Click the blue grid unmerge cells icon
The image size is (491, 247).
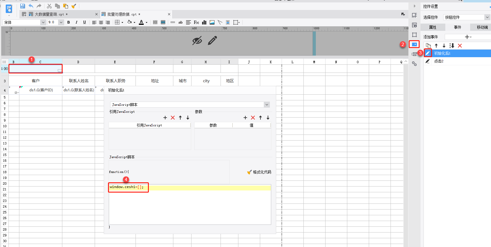click(x=163, y=22)
